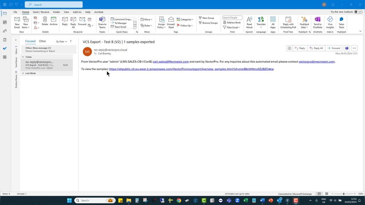Click the ribbon Reply All icon
Screen dimensions: 365x205
point(73,23)
